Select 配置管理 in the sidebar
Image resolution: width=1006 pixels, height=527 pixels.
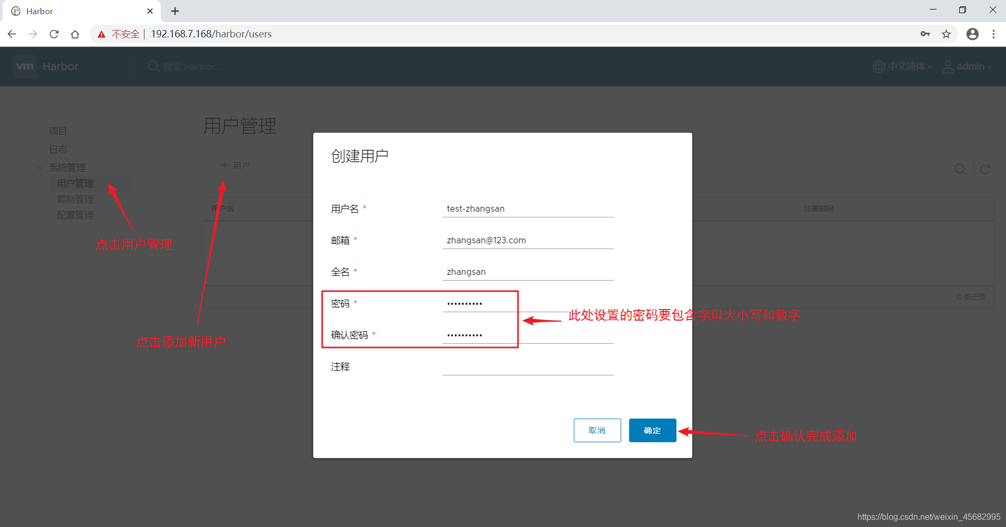(75, 215)
